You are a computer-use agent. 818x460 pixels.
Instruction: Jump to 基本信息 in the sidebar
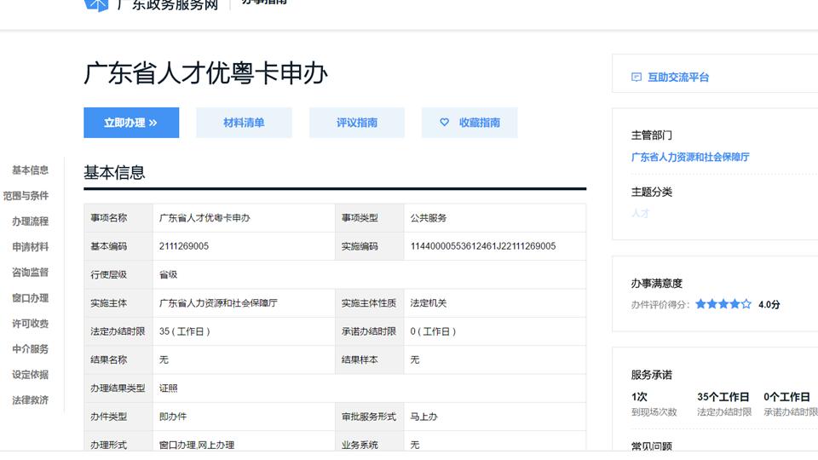(31, 170)
